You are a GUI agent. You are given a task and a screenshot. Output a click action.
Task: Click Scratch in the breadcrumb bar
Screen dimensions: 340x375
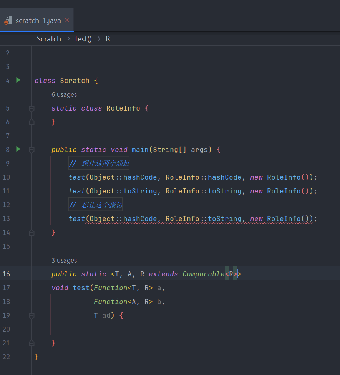click(x=49, y=39)
